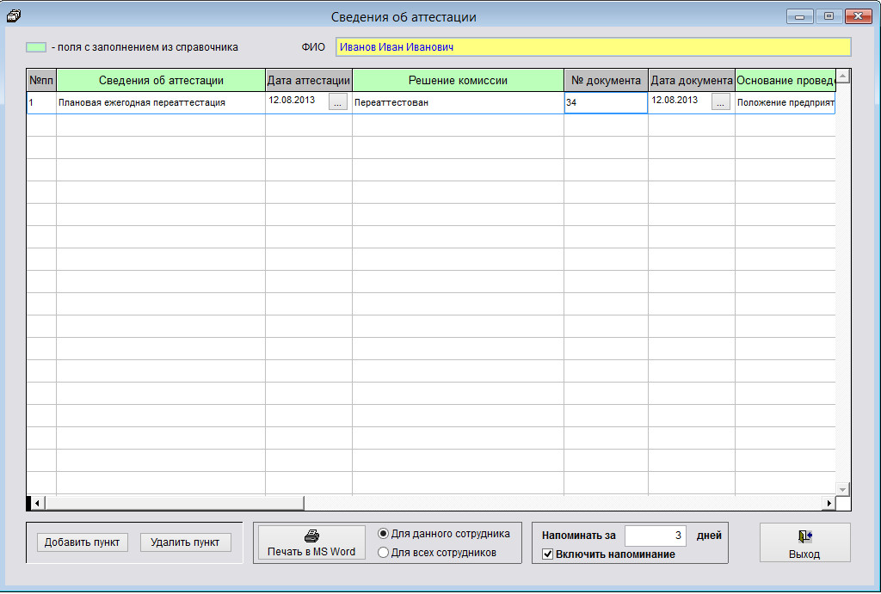Click the exit door icon
881x594 pixels.
pyautogui.click(x=804, y=536)
